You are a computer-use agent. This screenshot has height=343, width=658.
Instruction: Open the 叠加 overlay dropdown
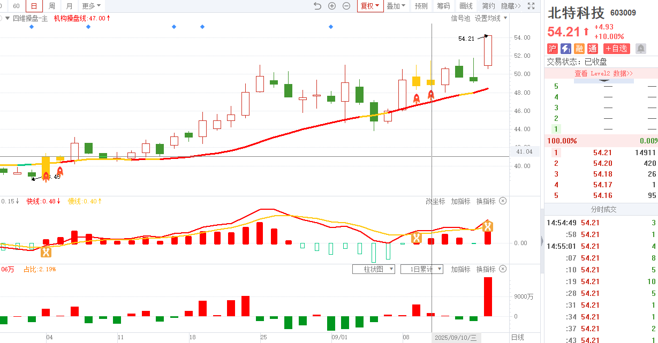pos(396,6)
